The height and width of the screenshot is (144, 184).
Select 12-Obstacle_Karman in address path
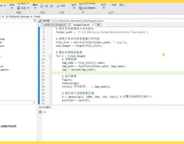point(17,17)
